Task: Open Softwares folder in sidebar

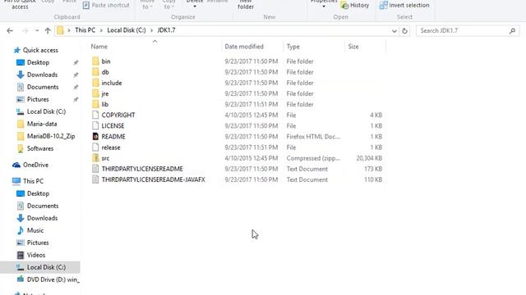Action: pos(40,148)
